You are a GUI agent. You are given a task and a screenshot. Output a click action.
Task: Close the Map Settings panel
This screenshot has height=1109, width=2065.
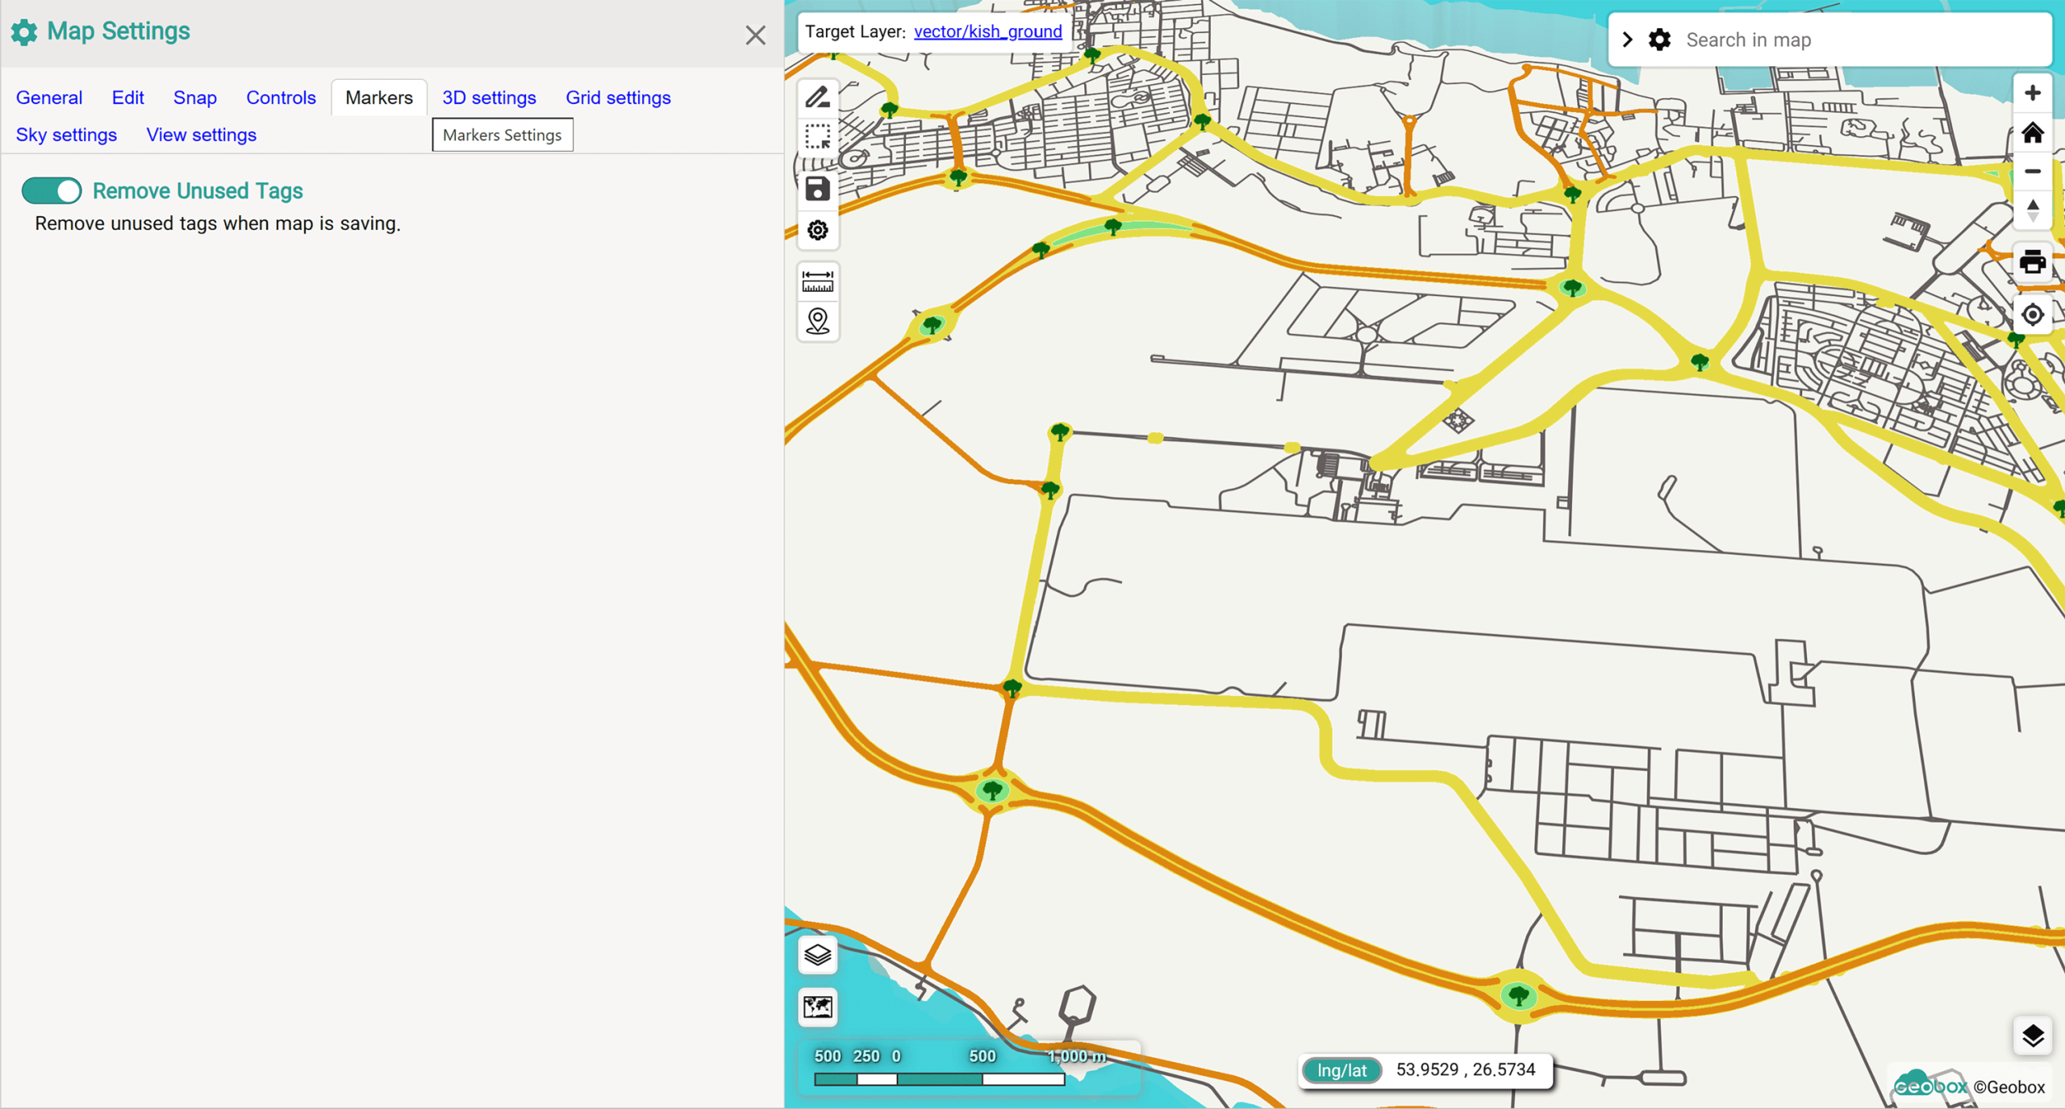tap(755, 35)
